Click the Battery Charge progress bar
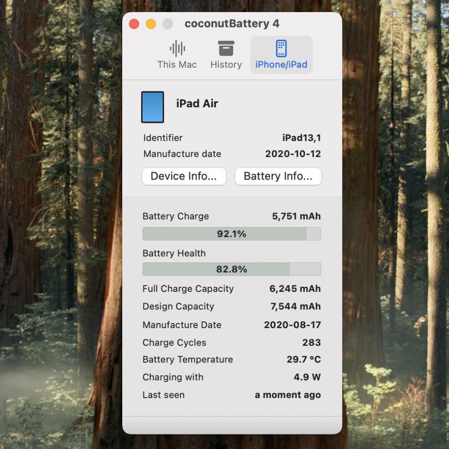 (x=232, y=234)
